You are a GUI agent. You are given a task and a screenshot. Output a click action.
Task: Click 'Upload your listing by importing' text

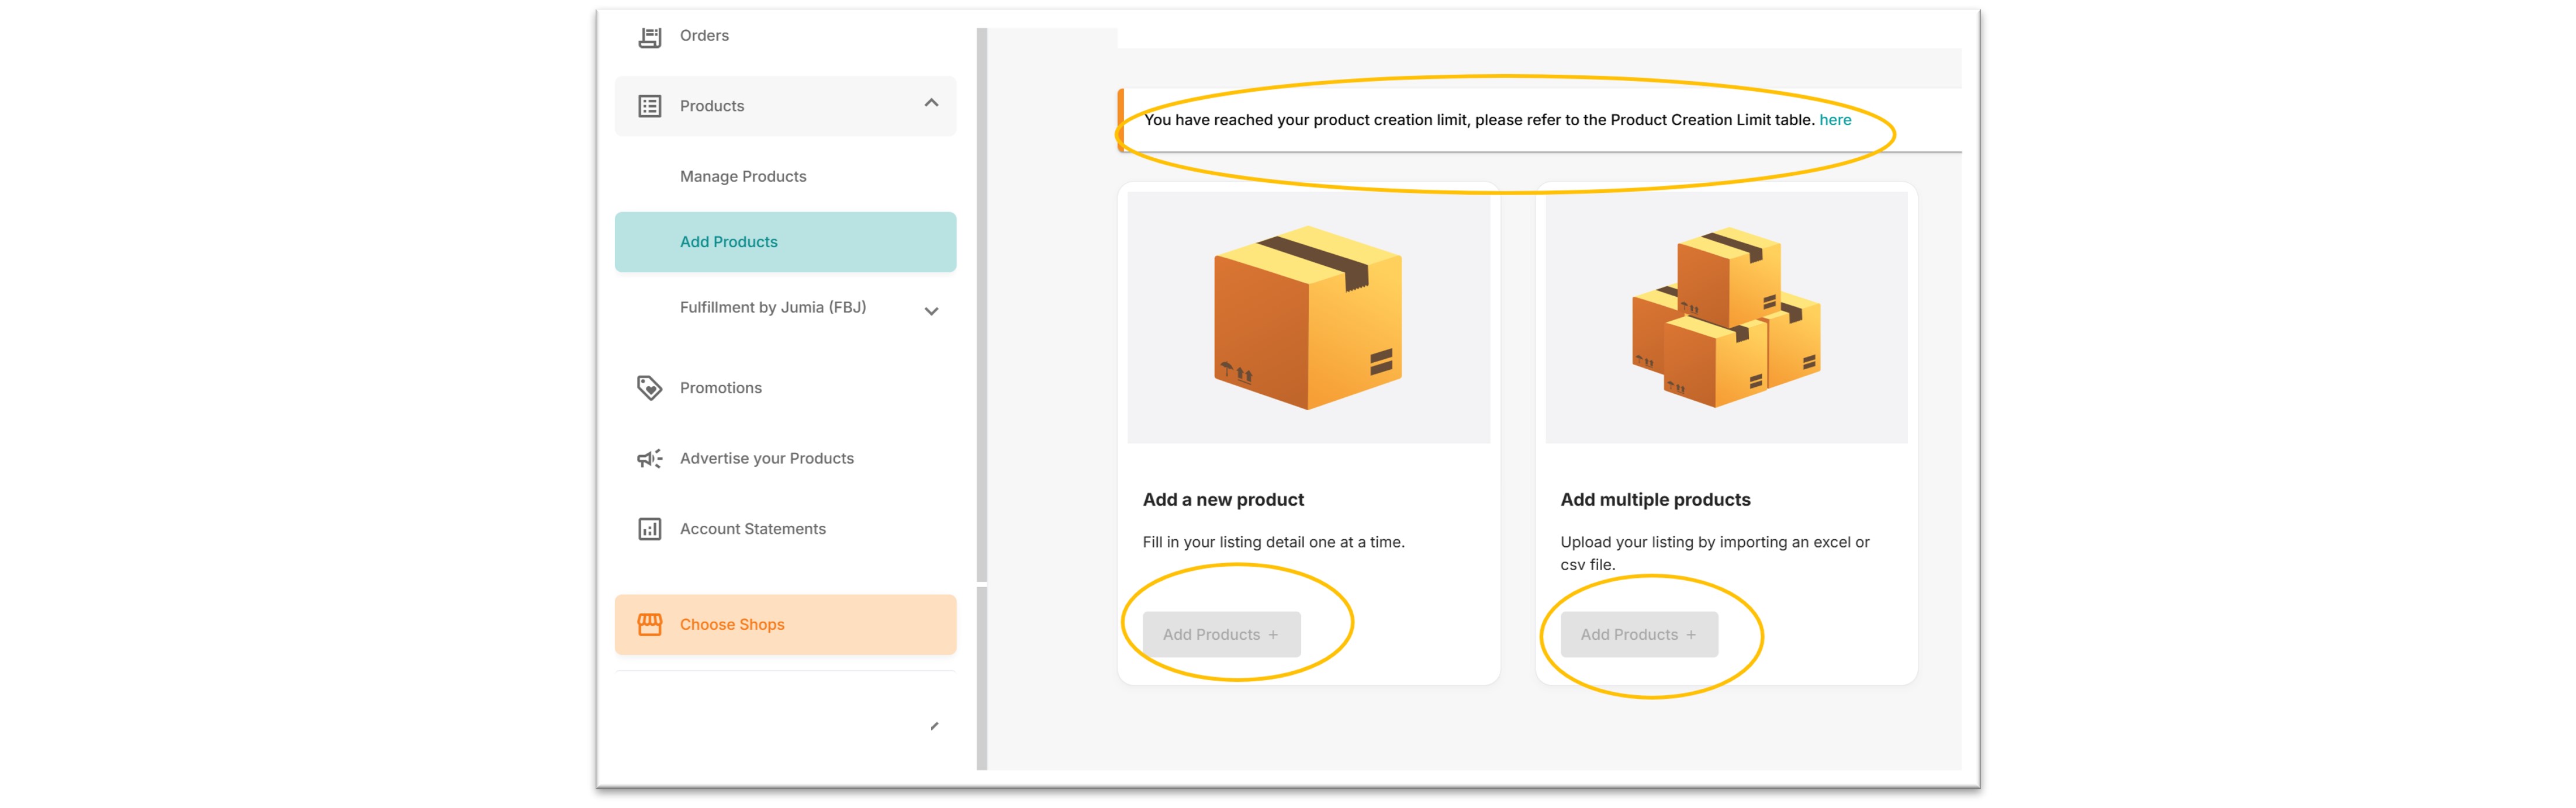(x=1714, y=553)
